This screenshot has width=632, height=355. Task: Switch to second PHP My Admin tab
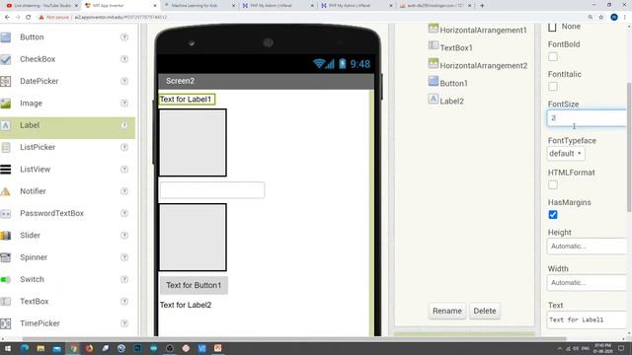[x=357, y=6]
